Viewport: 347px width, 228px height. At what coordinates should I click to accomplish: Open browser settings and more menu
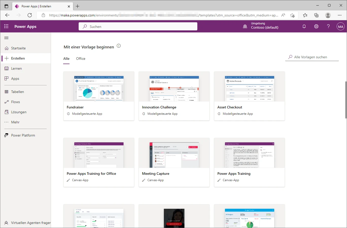pyautogui.click(x=340, y=15)
